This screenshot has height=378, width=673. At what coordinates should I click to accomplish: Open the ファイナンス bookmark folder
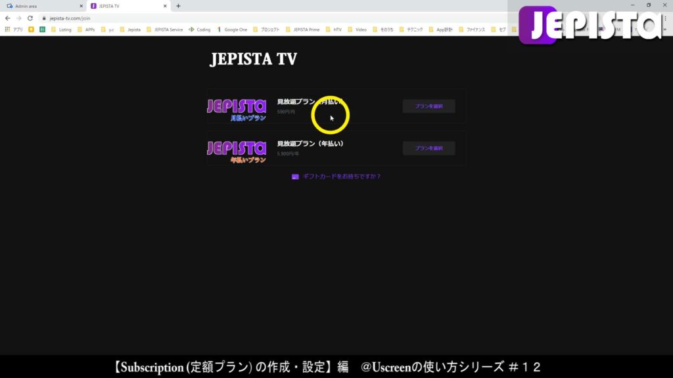tap(472, 30)
